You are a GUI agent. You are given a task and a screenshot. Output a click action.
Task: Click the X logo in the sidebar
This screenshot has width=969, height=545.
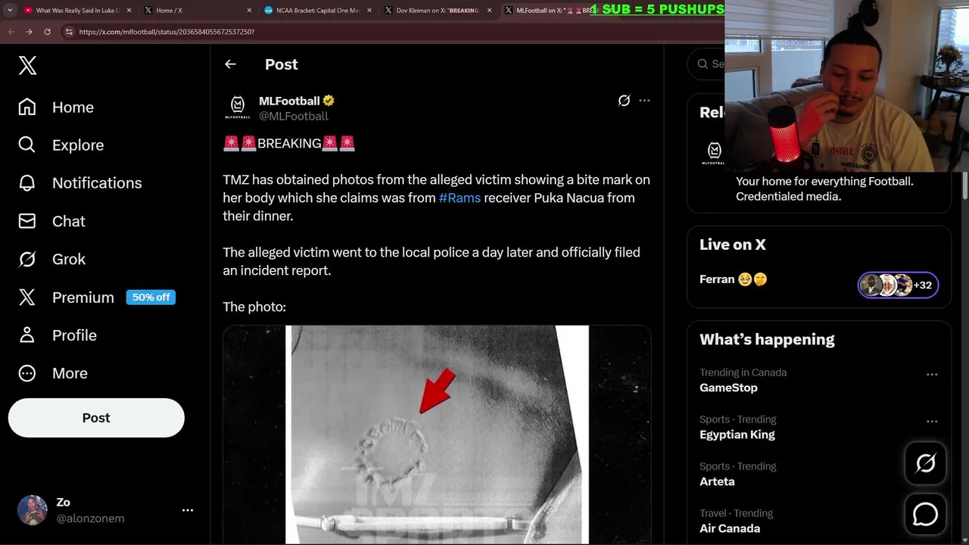click(27, 65)
